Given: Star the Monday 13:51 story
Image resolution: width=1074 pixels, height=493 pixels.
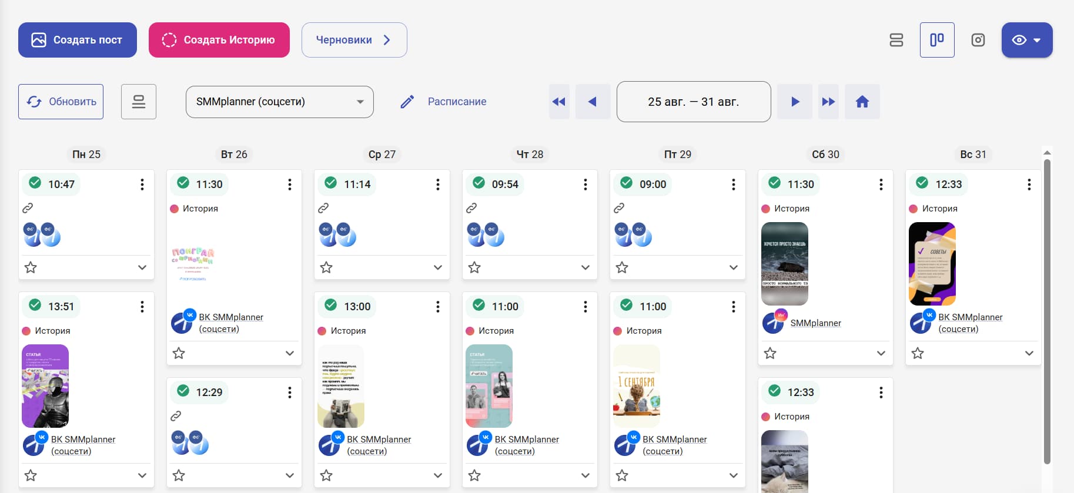Looking at the screenshot, I should [x=31, y=475].
